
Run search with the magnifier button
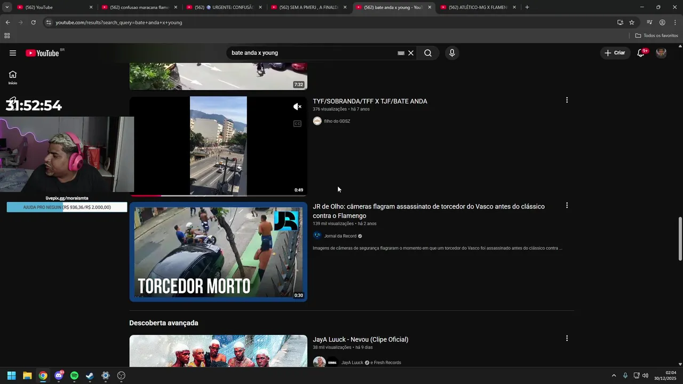click(x=428, y=53)
